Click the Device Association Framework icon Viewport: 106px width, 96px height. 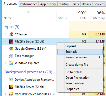coord(11,80)
